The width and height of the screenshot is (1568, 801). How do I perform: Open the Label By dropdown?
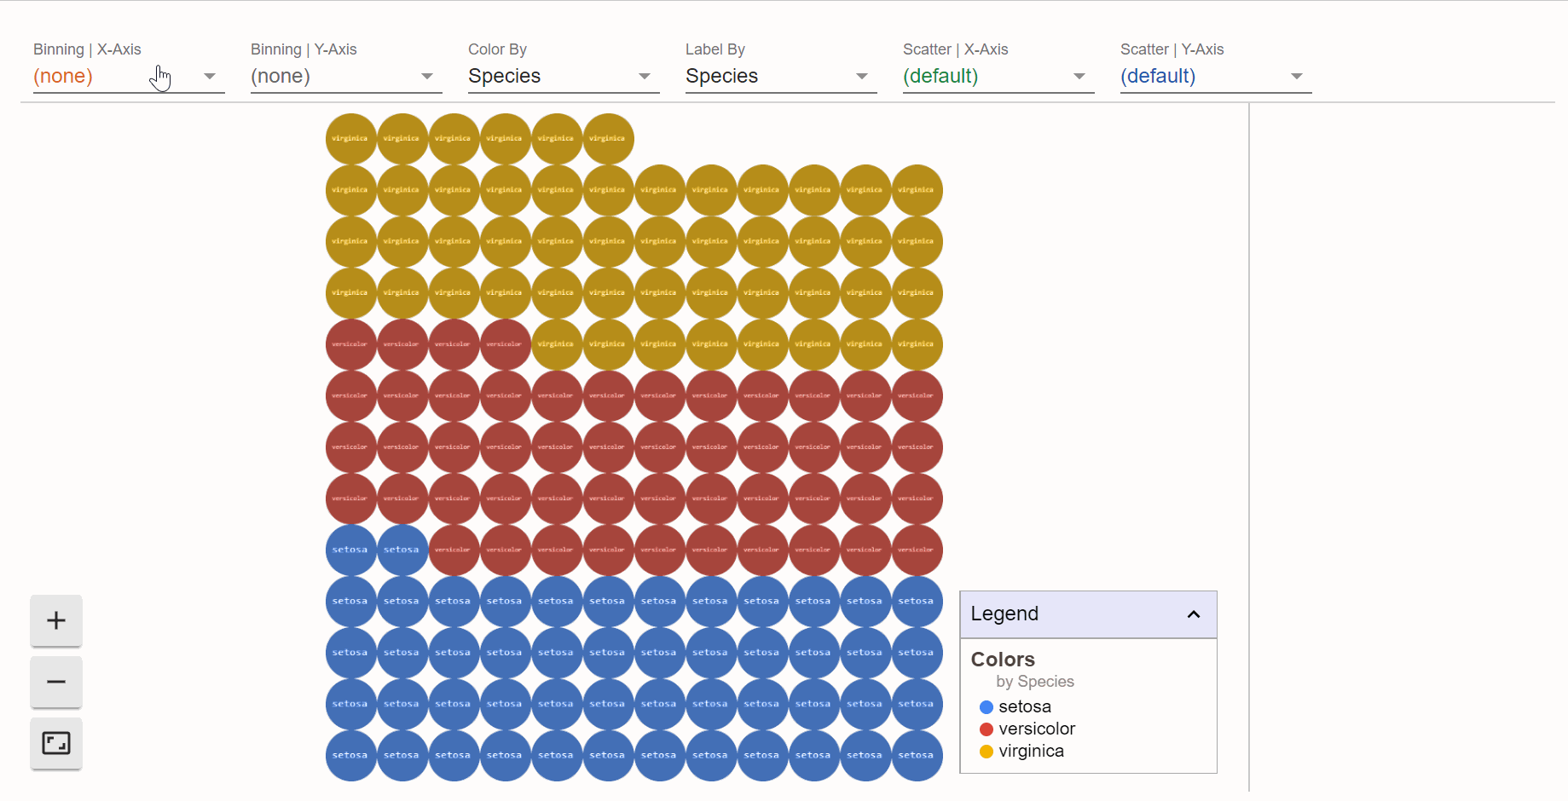(781, 76)
